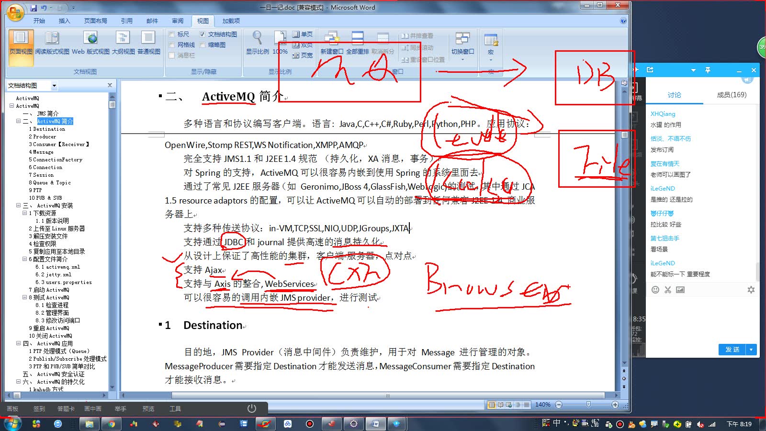Go to 8 Queue & Topic outline entry

[x=50, y=182]
